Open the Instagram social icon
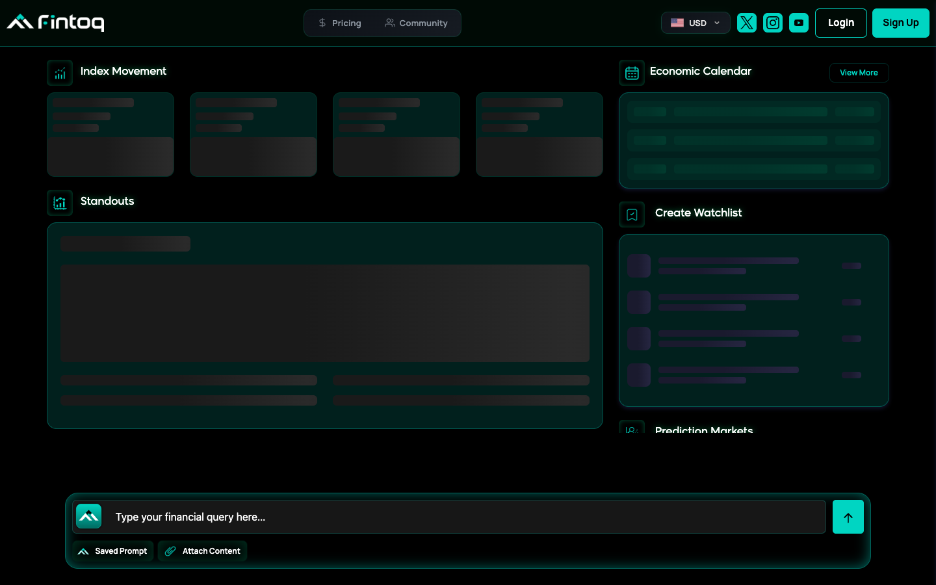The width and height of the screenshot is (936, 585). (x=773, y=23)
